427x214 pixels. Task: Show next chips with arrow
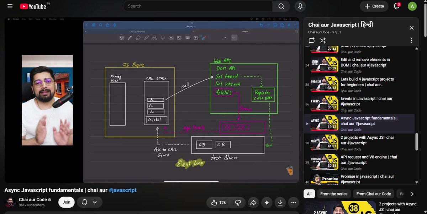point(412,194)
